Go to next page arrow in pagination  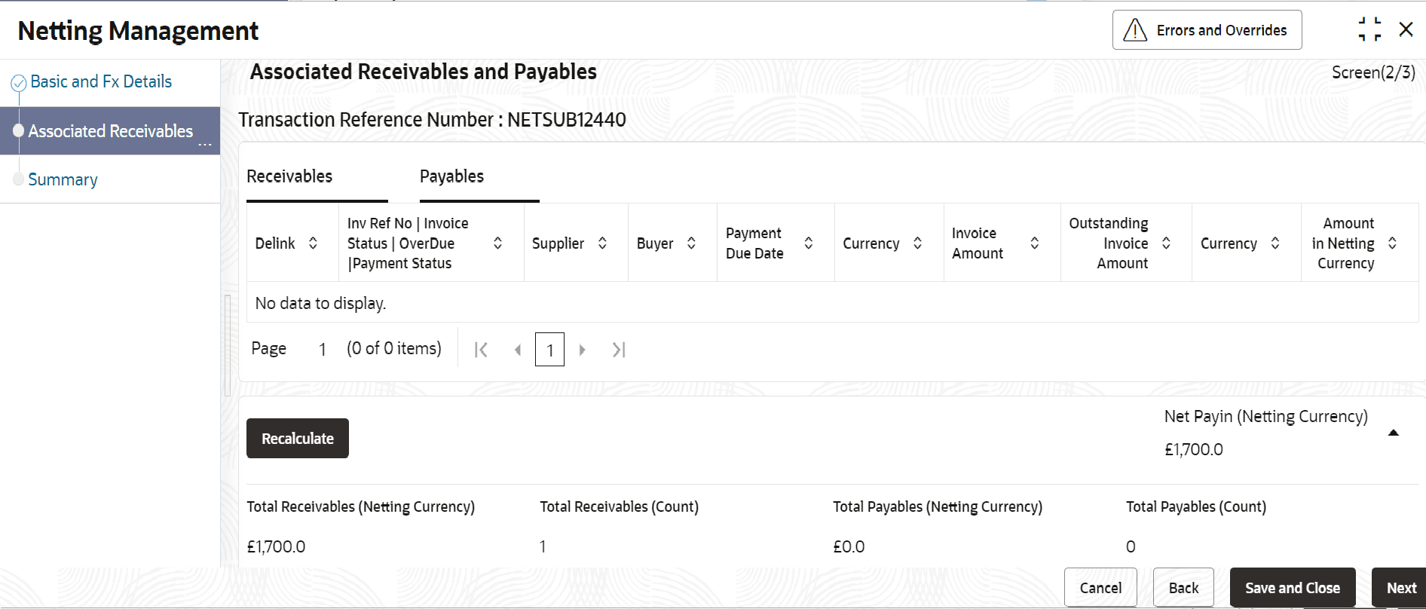pos(582,350)
